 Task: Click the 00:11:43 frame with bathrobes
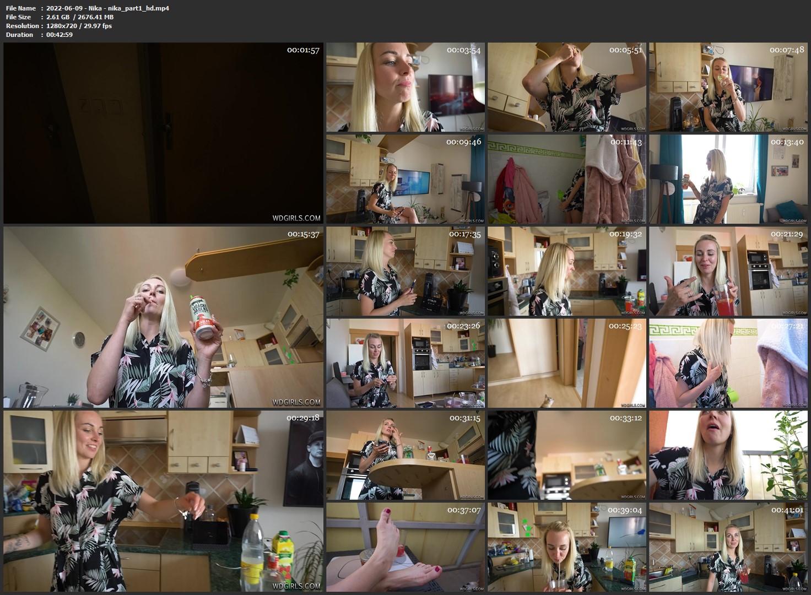[566, 179]
